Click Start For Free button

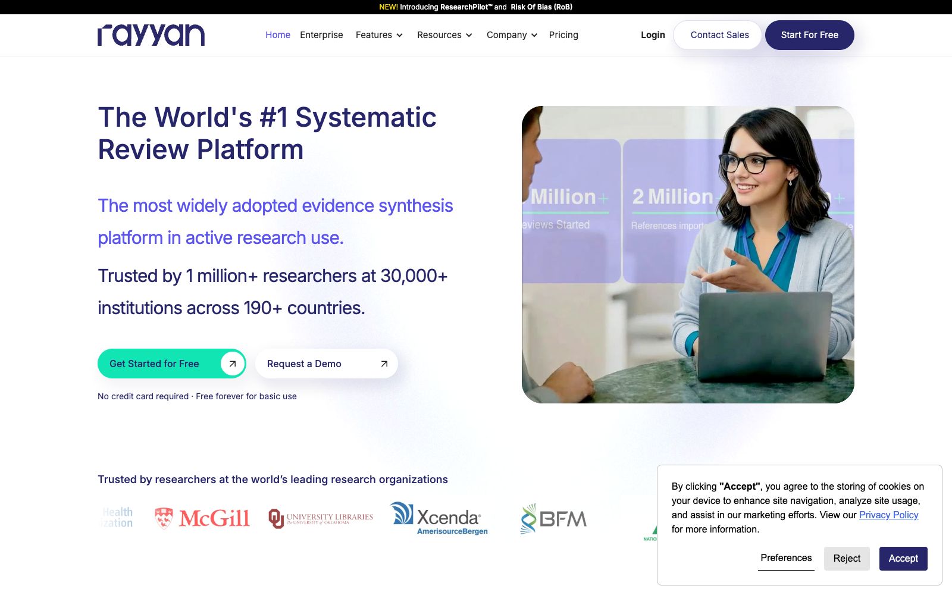point(809,35)
